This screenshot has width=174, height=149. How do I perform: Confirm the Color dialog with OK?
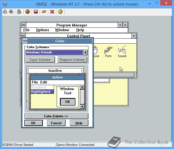coord(34,123)
